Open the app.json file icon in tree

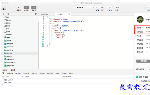click(x=6, y=44)
